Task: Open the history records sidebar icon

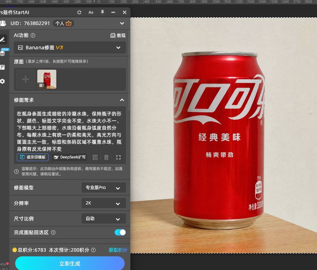Action: point(2,67)
